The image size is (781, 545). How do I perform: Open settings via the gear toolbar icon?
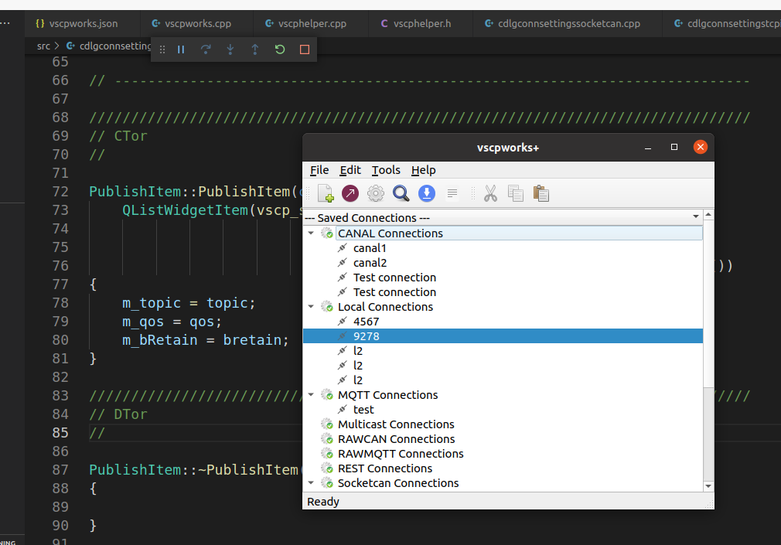(x=376, y=193)
